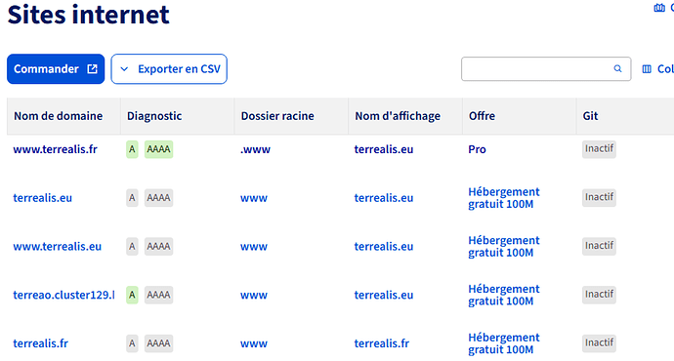Viewport: 674px width, 361px height.
Task: Click the Inactif Git badge for terrealis.fr
Action: coord(599,343)
